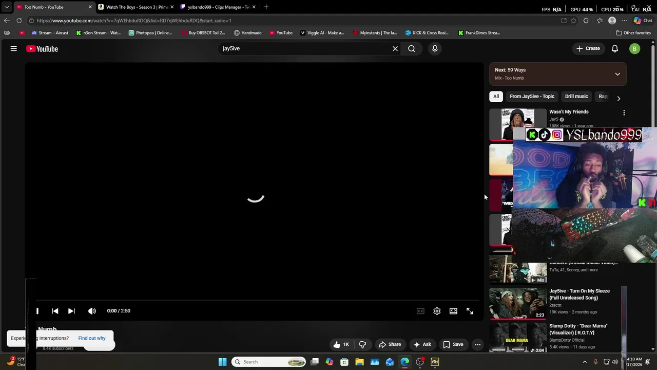The width and height of the screenshot is (657, 370).
Task: Pause the video in the player
Action: pyautogui.click(x=37, y=311)
